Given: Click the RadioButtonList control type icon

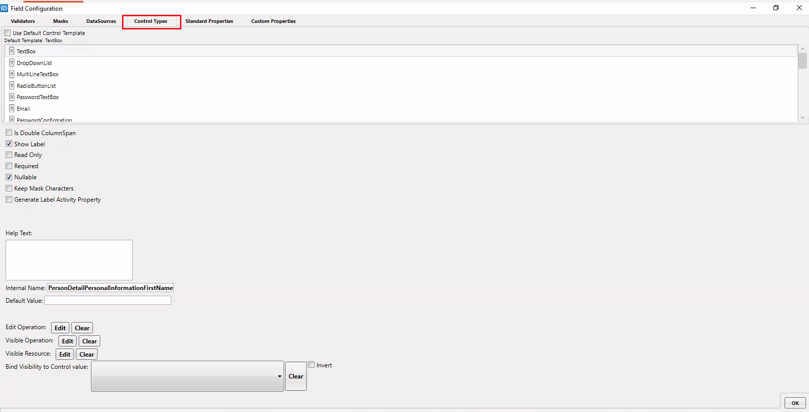Looking at the screenshot, I should click(12, 86).
